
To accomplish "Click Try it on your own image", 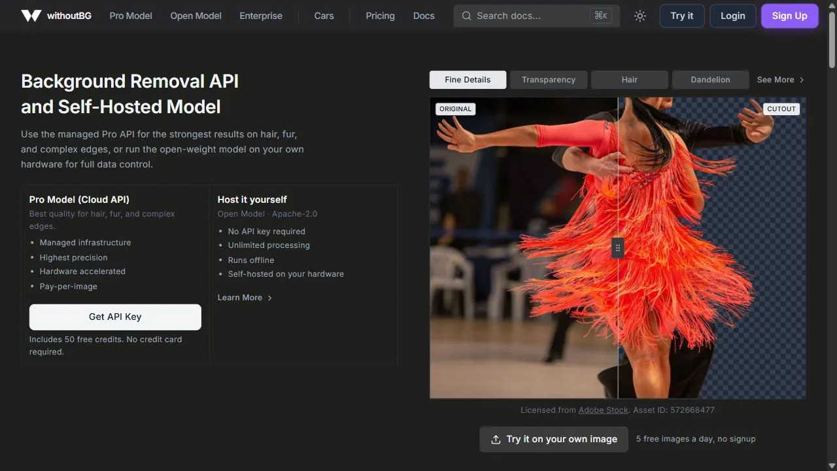I will 554,440.
